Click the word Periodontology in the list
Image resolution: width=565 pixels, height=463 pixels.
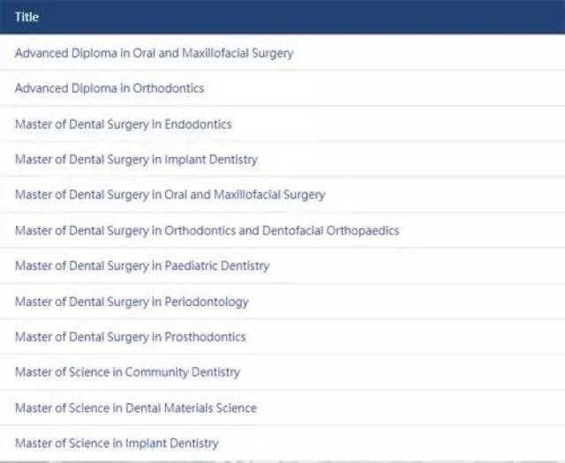point(207,302)
